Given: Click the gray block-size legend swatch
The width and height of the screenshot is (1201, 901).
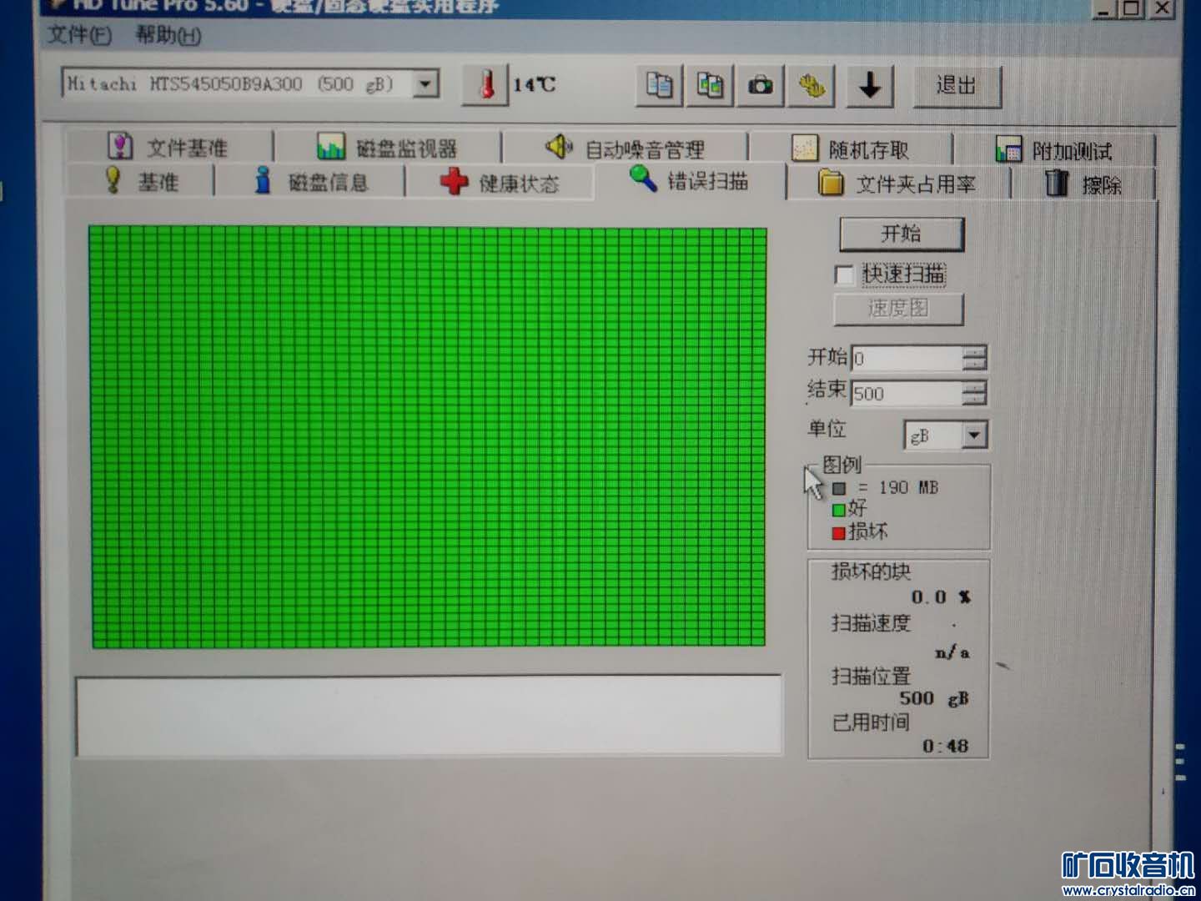Looking at the screenshot, I should click(x=839, y=488).
